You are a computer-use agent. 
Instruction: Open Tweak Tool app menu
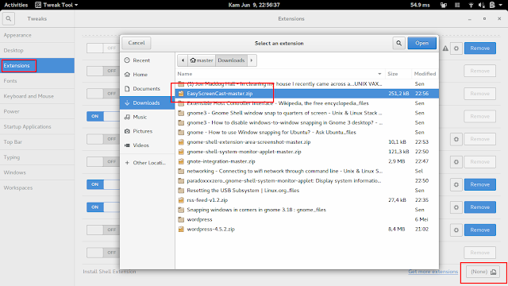point(56,5)
